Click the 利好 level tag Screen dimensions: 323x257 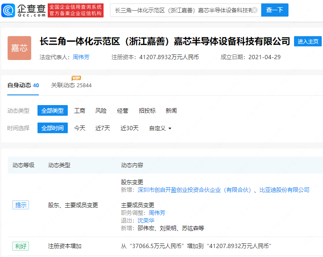coord(20,246)
